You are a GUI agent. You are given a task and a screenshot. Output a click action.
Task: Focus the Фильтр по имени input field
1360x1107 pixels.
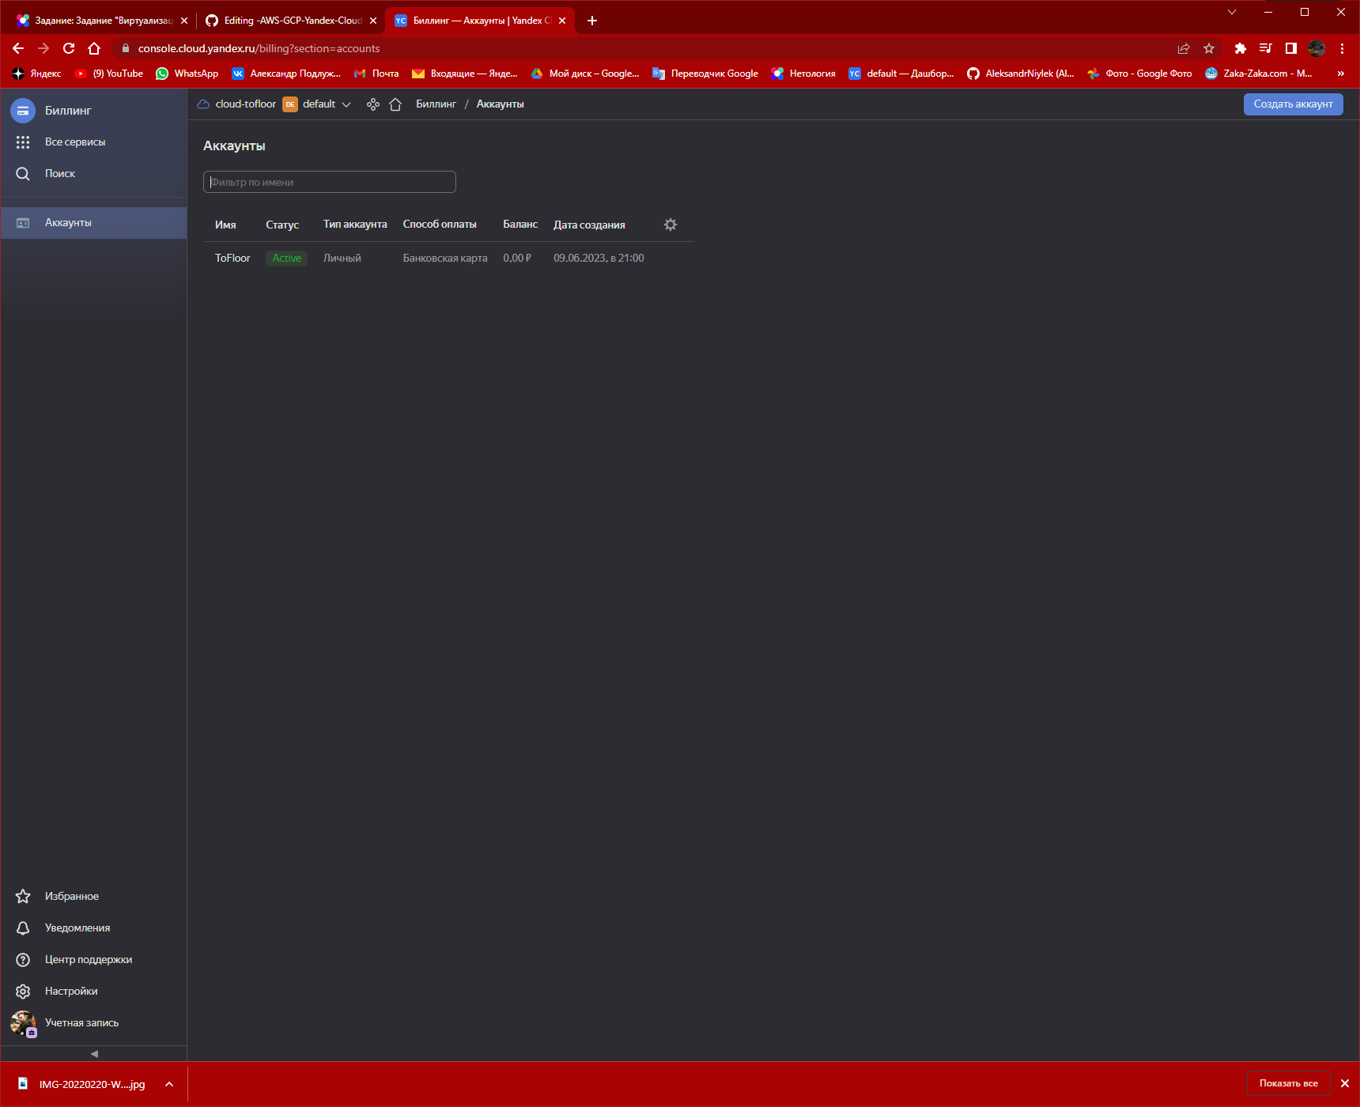pos(330,182)
